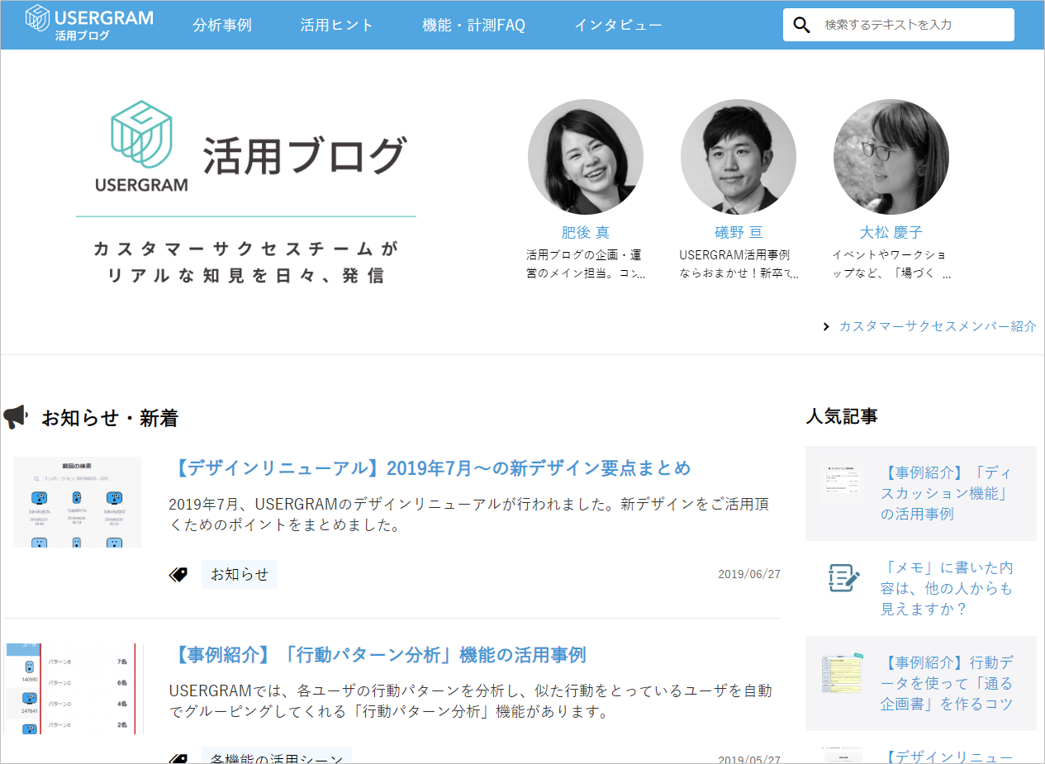The height and width of the screenshot is (764, 1045).
Task: Open the インタビュー menu item
Action: click(x=618, y=25)
